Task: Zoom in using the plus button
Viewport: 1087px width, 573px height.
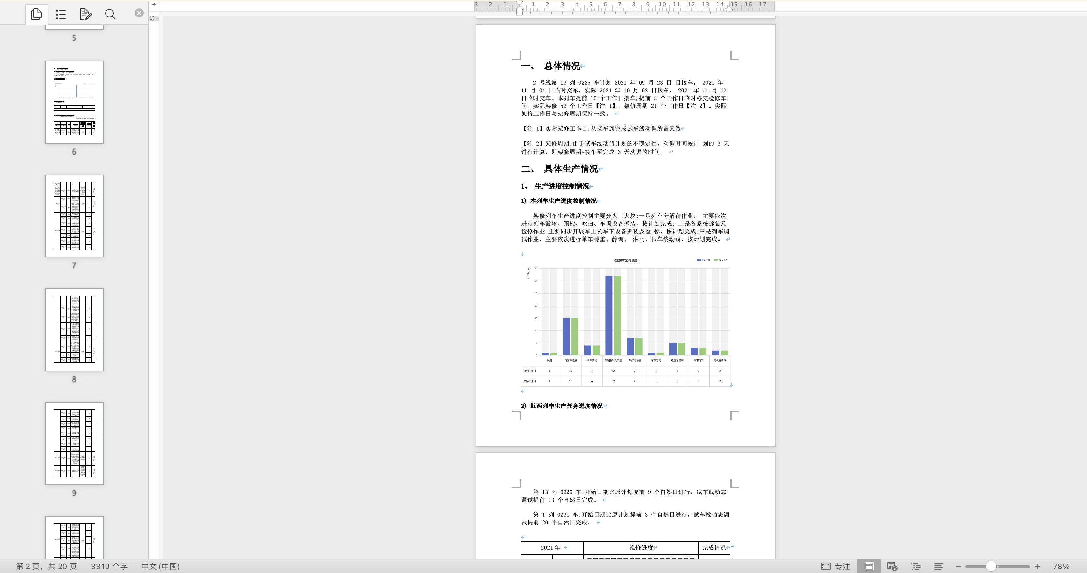Action: [1037, 566]
